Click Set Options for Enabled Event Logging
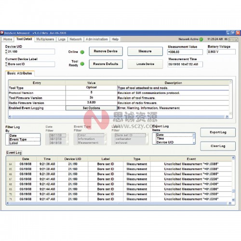Image resolution: width=241 pixels, height=241 pixels. (91, 108)
